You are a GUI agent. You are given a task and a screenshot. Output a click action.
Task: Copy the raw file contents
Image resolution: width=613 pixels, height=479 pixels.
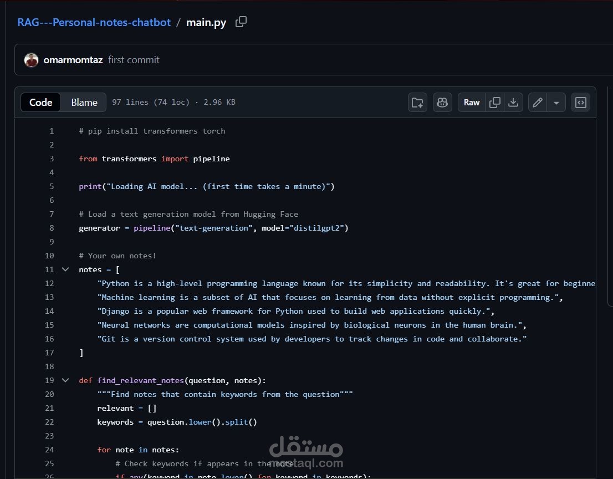(494, 102)
